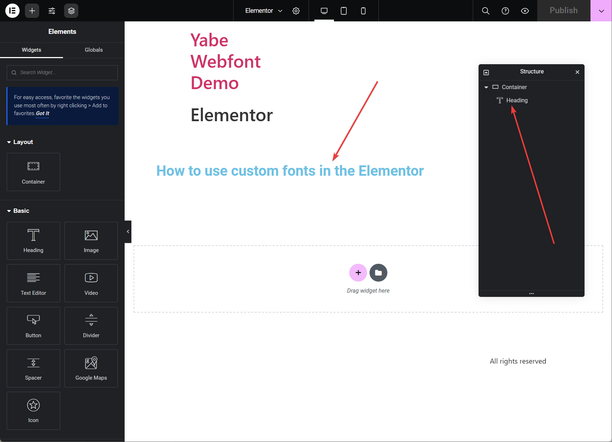The image size is (612, 442).
Task: Click the Structure panel resize handle dots
Action: pos(532,293)
